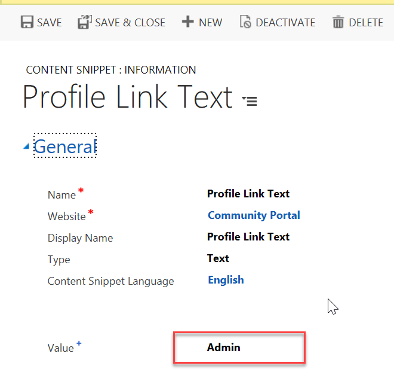Edit the Name field value Profile Link Text
The height and width of the screenshot is (390, 394).
click(248, 194)
